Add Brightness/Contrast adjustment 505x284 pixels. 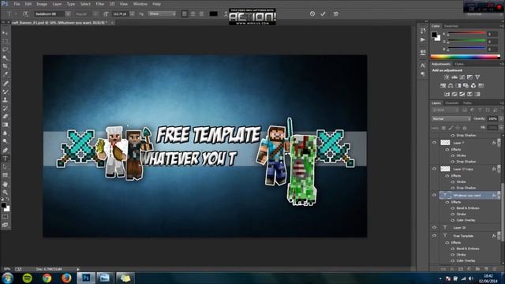447,77
